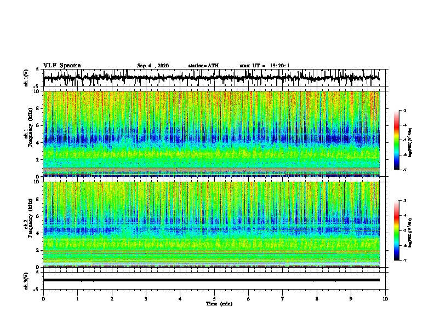Click time axis tick label "8"
Viewport: 434px width, 335px height.
[x=317, y=299]
